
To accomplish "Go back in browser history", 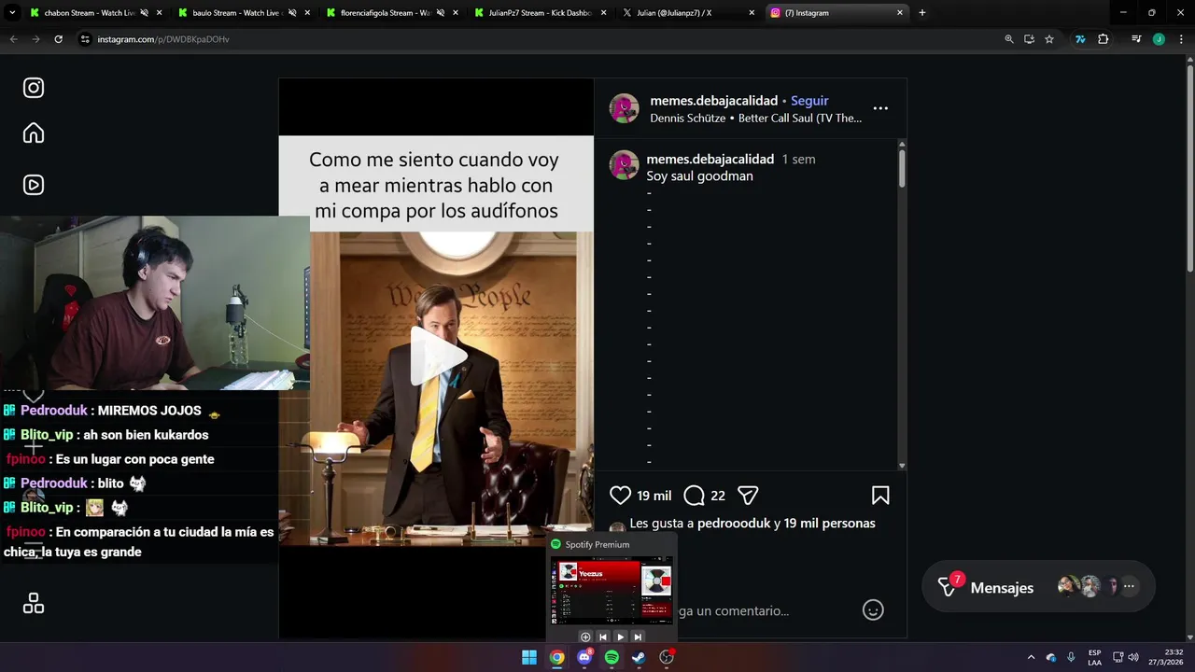I will [13, 39].
